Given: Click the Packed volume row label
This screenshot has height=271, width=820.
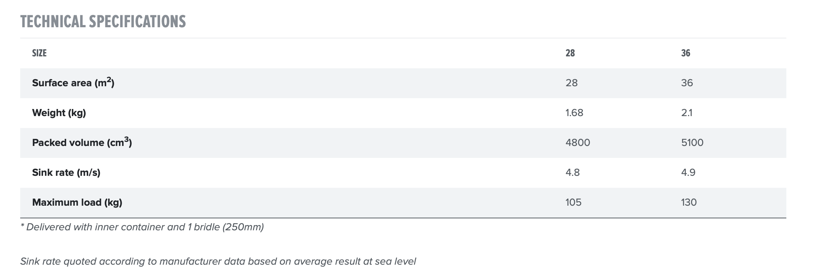Looking at the screenshot, I should (82, 143).
